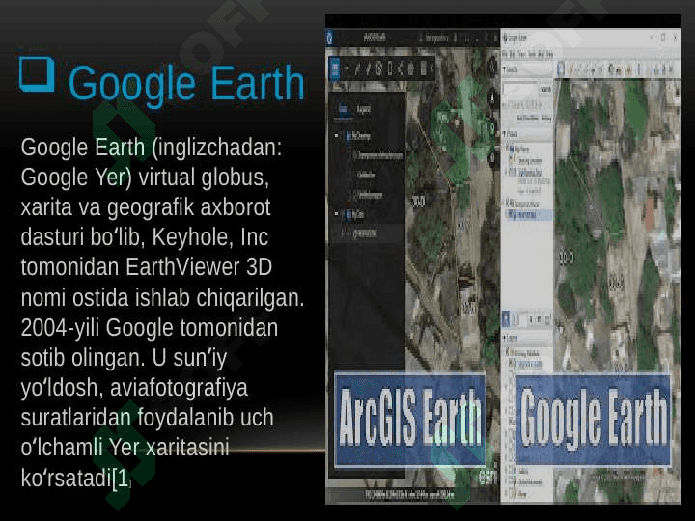Open the Add menu in Google Earth
695x521 pixels.
click(x=542, y=54)
